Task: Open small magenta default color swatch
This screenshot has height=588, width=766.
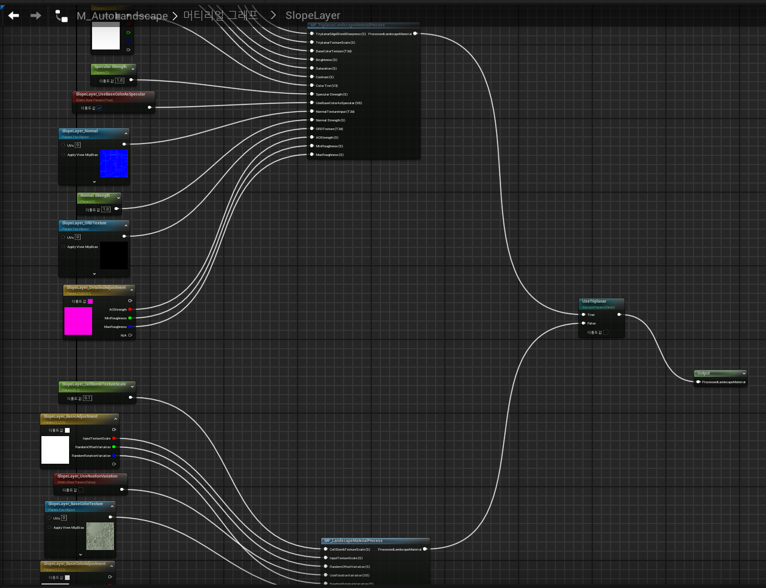Action: point(90,301)
